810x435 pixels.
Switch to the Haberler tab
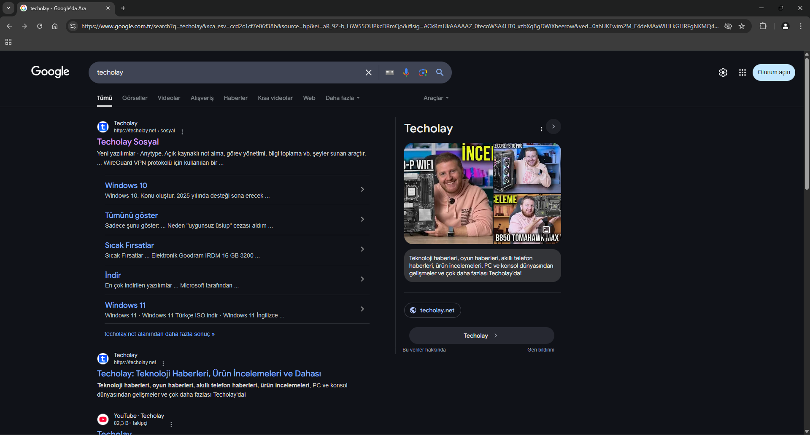(236, 98)
